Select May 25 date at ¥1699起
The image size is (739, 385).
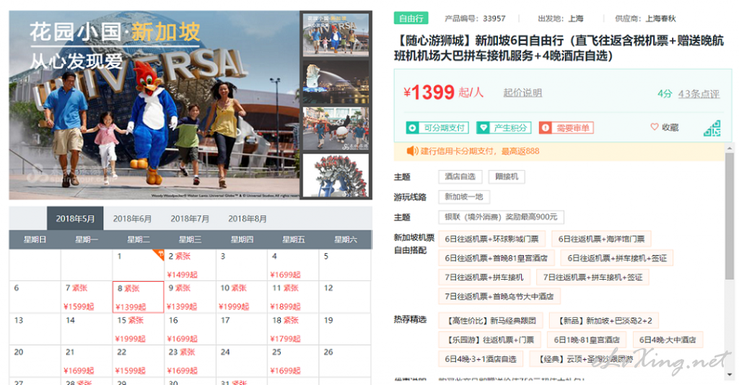(293, 361)
